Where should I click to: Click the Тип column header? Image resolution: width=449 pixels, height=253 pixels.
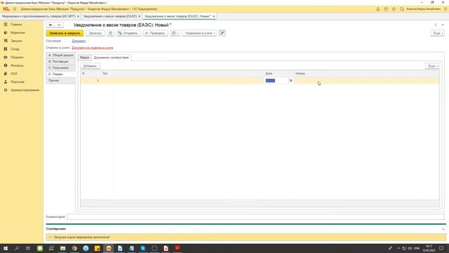click(182, 73)
